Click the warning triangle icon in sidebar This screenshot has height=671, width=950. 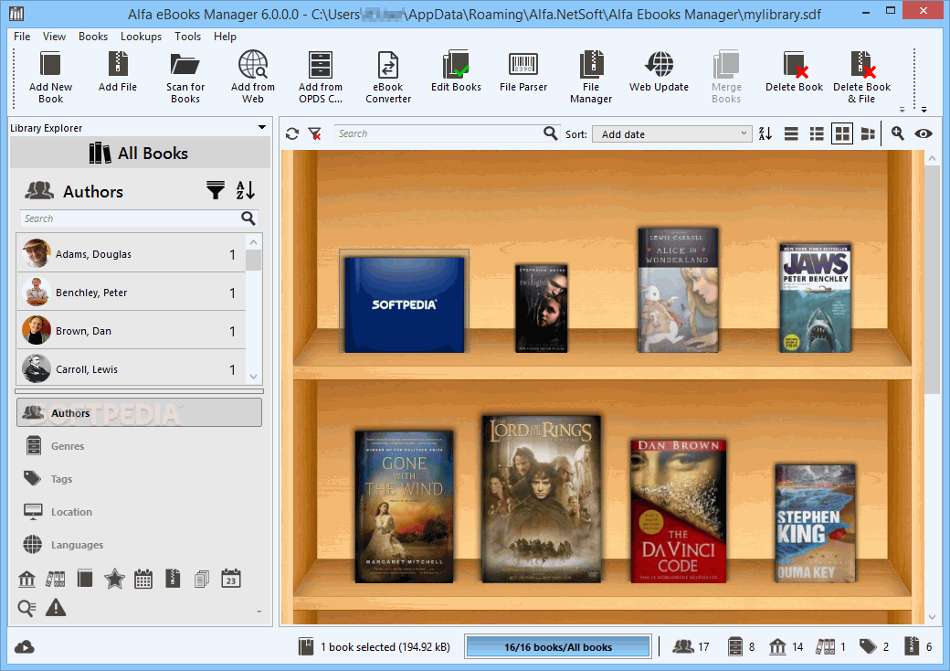[56, 607]
